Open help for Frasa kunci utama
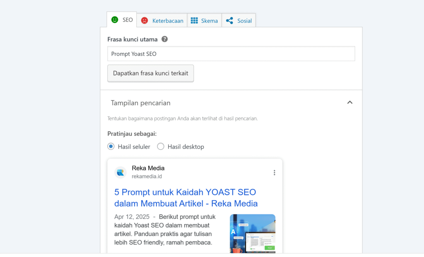Screen dimensions: 424x257 [x=164, y=39]
